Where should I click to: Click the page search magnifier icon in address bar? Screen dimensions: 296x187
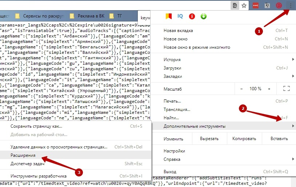tap(235, 6)
